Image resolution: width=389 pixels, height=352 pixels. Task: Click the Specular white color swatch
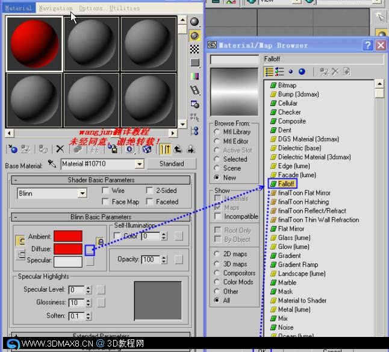point(68,262)
